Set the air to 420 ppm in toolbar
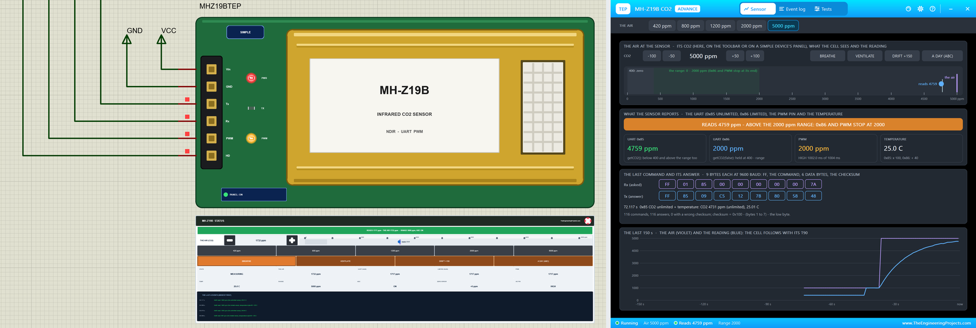 pyautogui.click(x=662, y=26)
